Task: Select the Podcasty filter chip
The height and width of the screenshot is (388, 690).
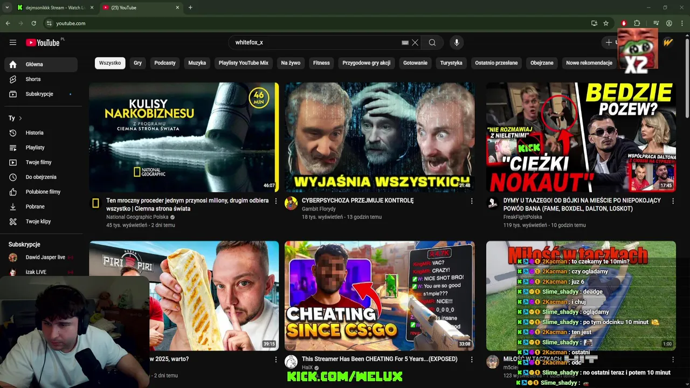Action: coord(165,63)
